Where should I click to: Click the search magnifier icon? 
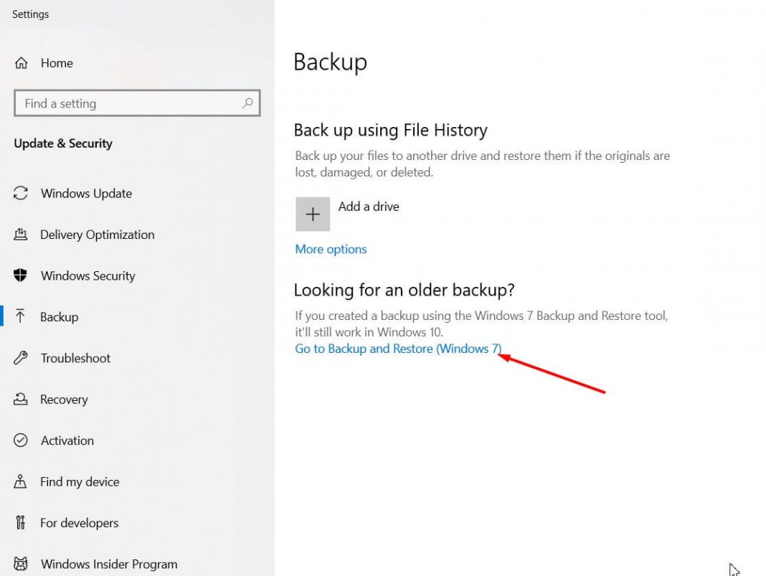(x=247, y=103)
